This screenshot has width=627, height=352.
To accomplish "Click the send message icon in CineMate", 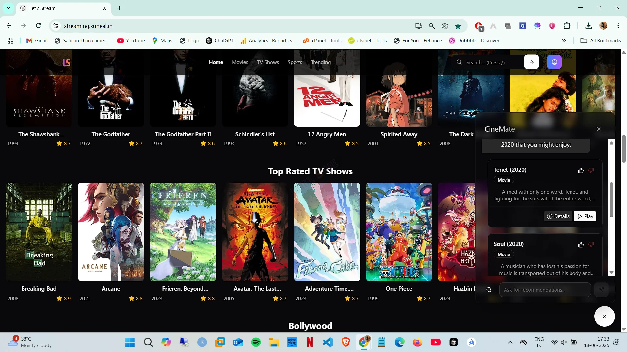I will 602,290.
